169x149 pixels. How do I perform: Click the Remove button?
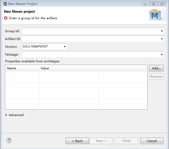tap(156, 76)
